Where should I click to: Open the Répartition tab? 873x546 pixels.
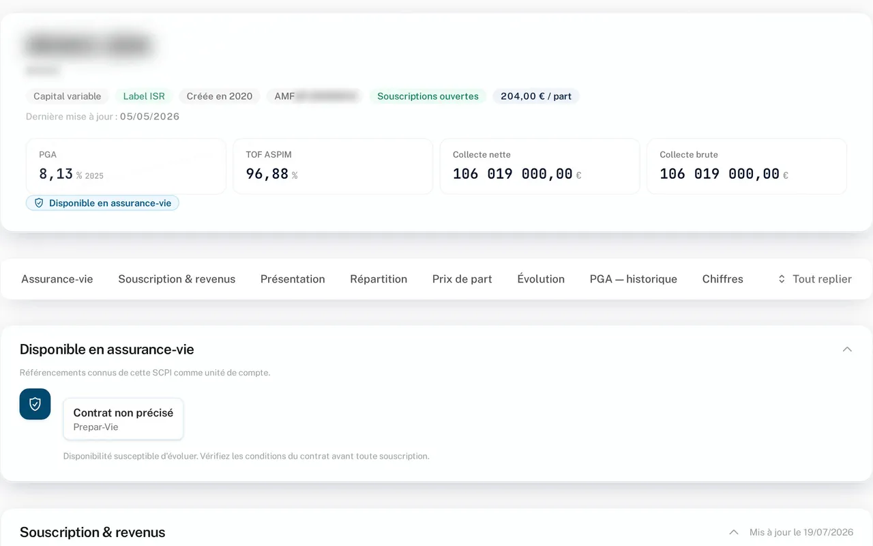click(x=379, y=279)
